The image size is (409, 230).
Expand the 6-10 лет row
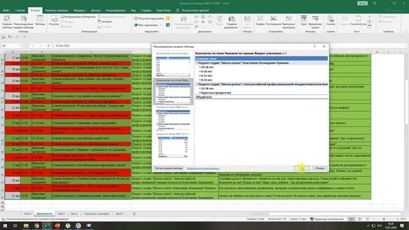point(200,71)
